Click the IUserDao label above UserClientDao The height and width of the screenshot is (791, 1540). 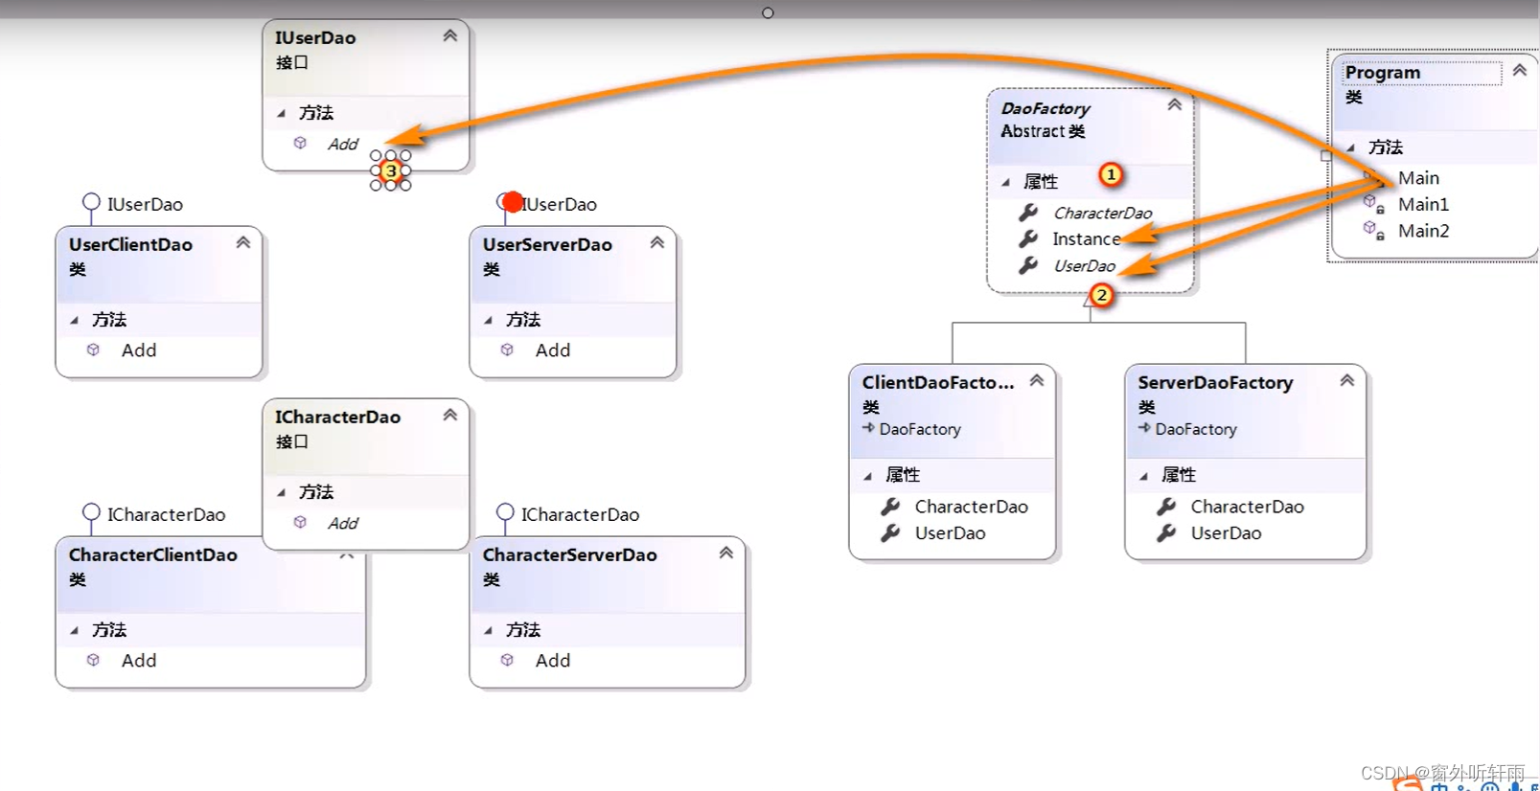(x=145, y=204)
